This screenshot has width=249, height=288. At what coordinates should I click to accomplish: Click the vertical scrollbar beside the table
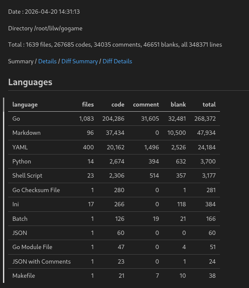(3, 190)
